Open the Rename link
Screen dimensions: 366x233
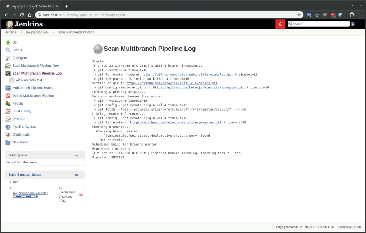[19, 119]
